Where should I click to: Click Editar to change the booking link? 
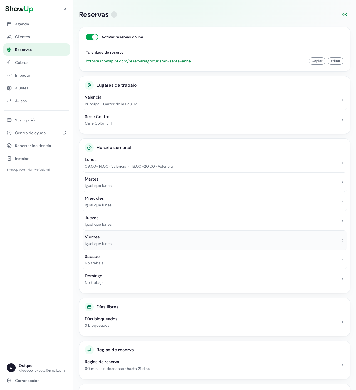(335, 61)
